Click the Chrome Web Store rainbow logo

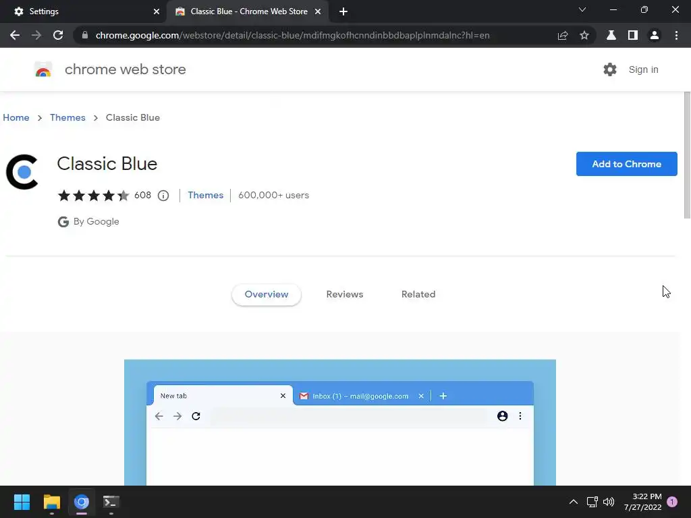click(43, 69)
